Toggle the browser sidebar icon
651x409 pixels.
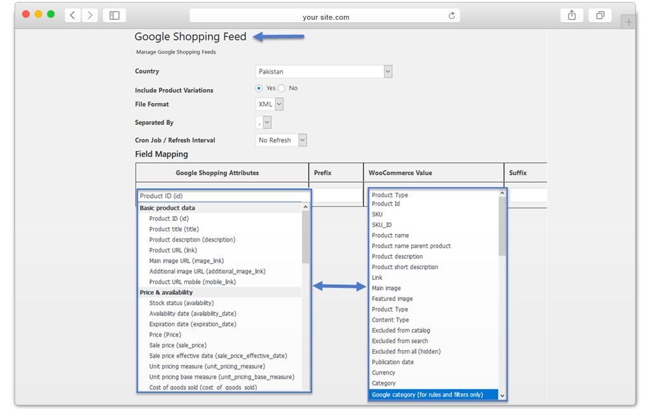(x=114, y=15)
